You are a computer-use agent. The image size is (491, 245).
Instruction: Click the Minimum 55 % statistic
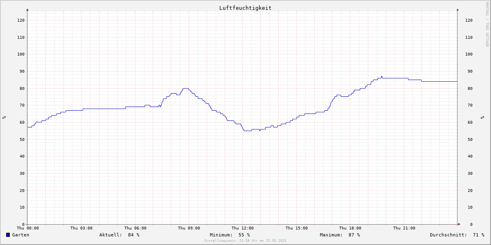[x=230, y=235]
